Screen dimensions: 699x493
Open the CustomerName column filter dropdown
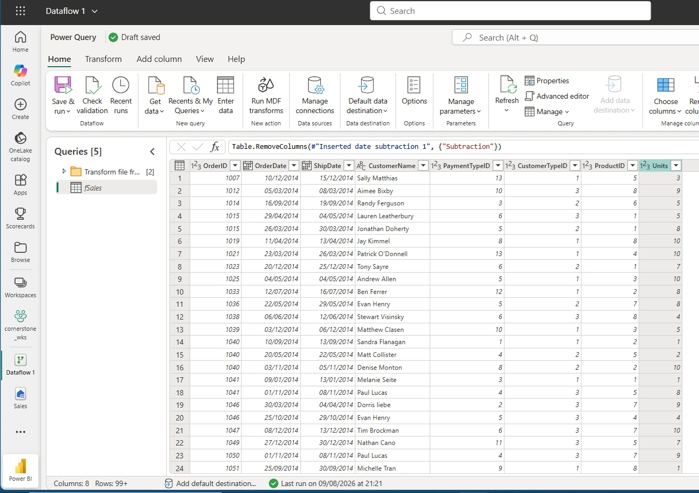pos(423,165)
